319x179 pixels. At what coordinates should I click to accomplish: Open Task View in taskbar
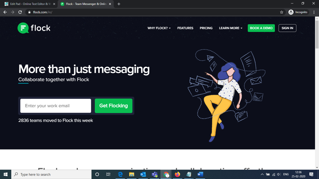point(108,174)
